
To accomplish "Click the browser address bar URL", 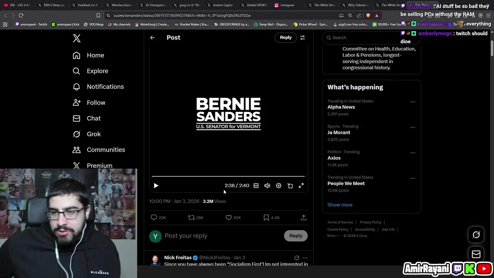I will point(182,15).
